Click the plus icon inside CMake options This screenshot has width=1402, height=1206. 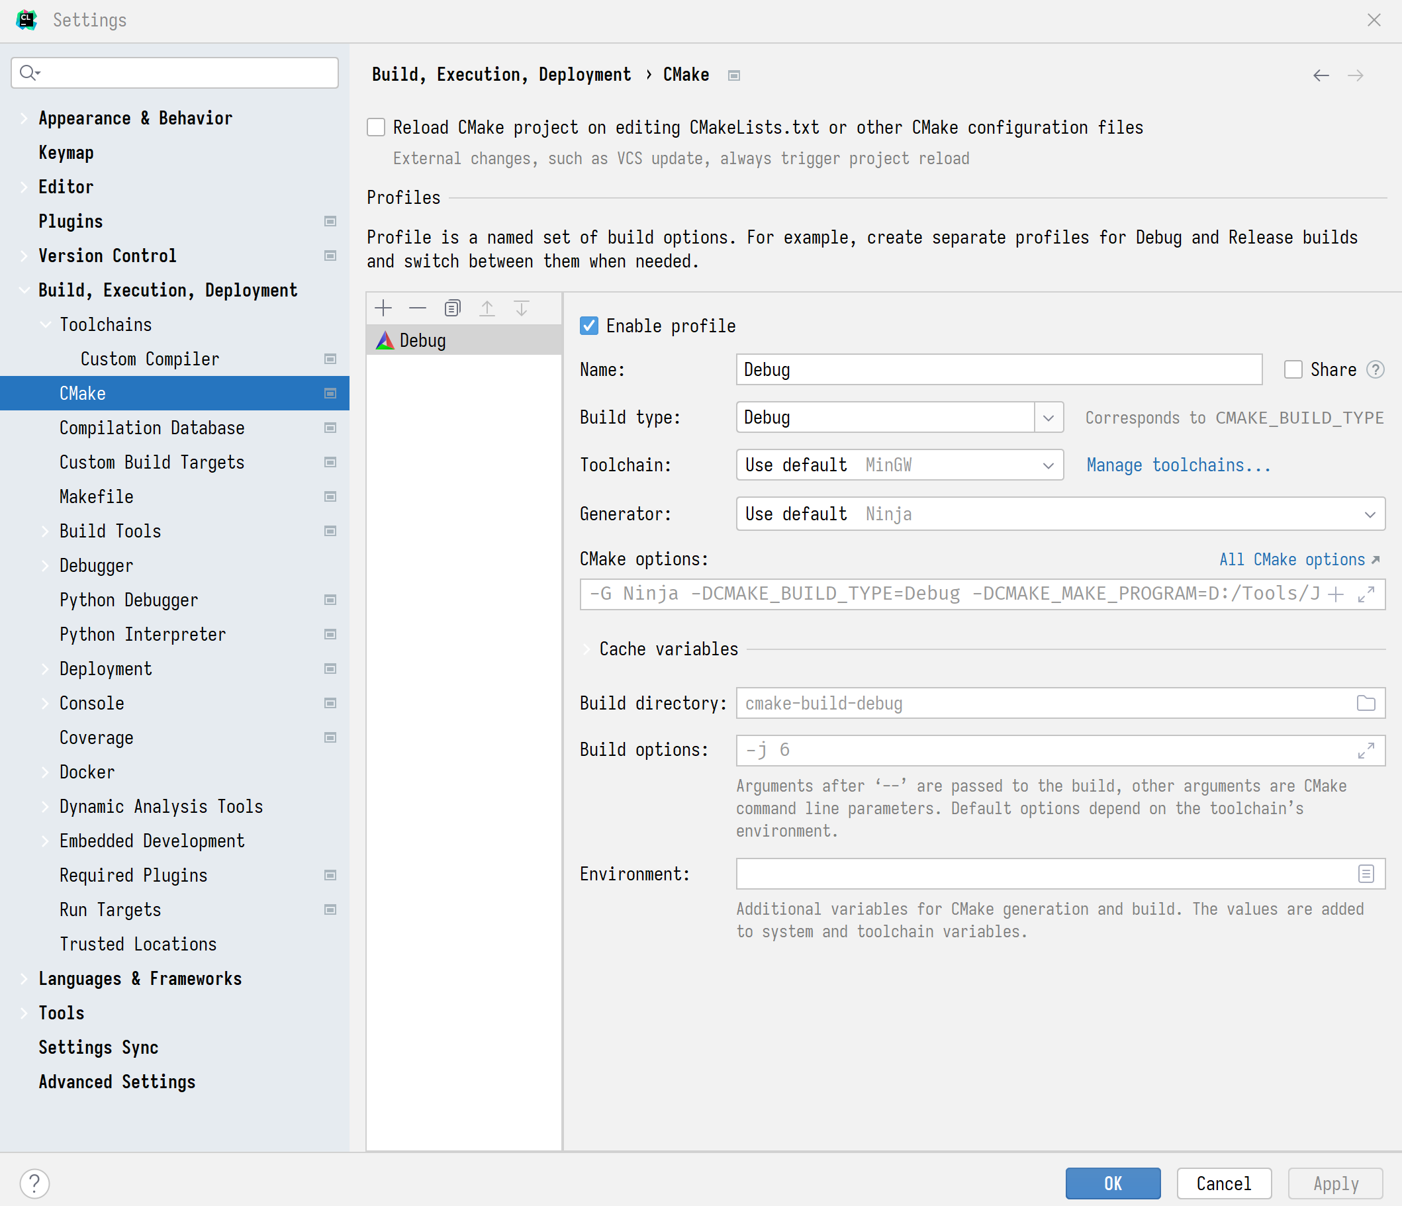coord(1336,594)
